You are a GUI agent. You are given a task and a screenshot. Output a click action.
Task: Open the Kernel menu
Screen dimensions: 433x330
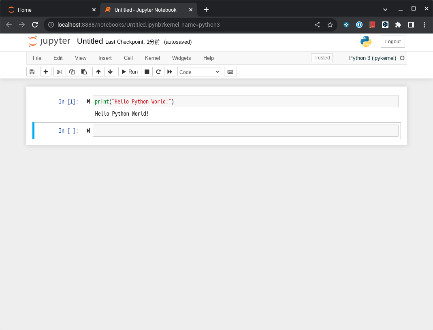152,58
